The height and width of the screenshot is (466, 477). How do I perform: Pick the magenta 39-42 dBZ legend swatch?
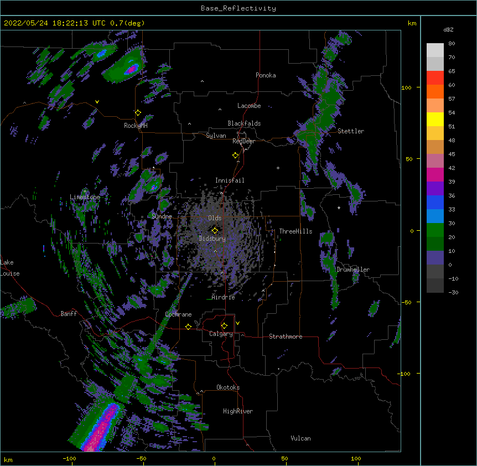tap(435, 174)
